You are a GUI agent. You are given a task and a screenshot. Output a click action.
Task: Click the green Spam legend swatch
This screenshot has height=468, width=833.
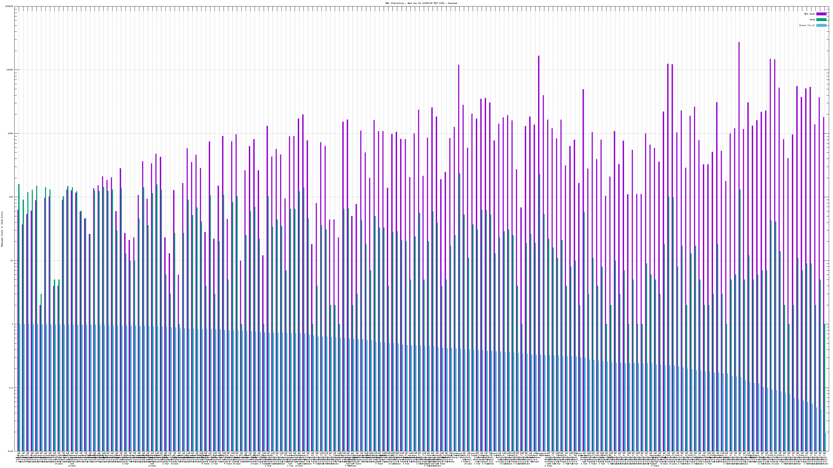pyautogui.click(x=821, y=20)
